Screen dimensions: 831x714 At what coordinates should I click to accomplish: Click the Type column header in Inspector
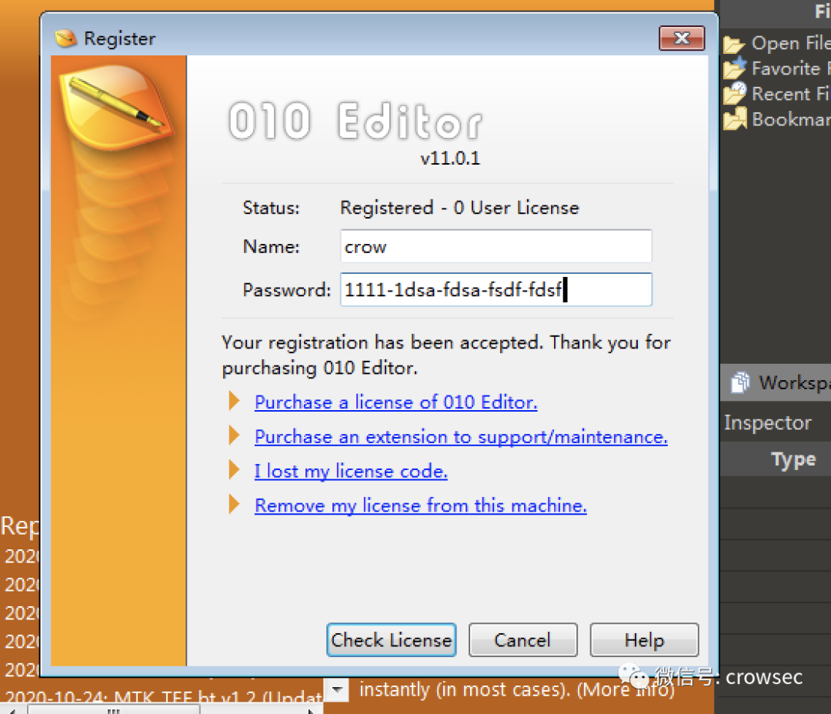pyautogui.click(x=793, y=459)
